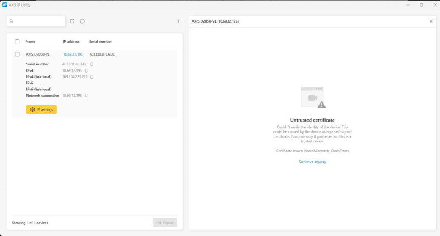Focus the search input field

[x=36, y=21]
